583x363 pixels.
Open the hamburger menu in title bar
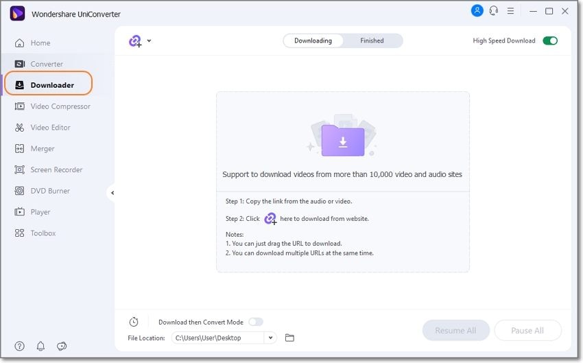[x=510, y=11]
